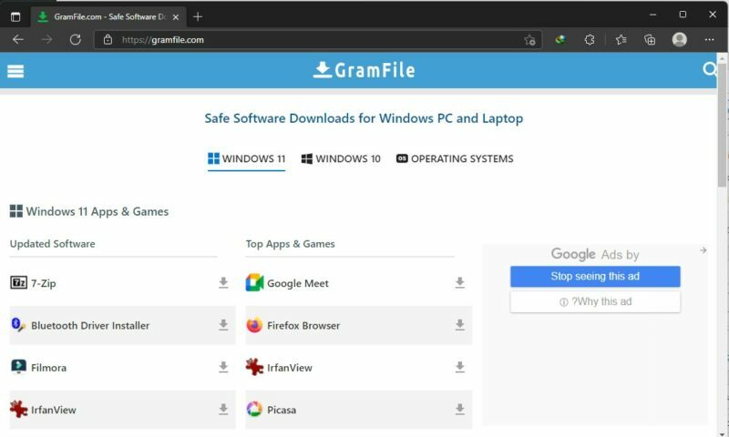
Task: Download IrfanView in Top Apps list
Action: 460,367
